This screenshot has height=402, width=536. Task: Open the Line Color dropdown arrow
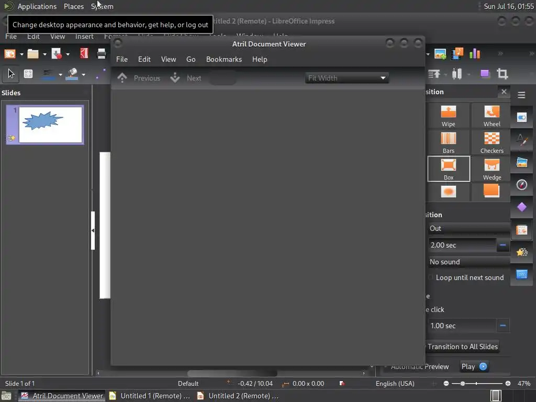(60, 74)
